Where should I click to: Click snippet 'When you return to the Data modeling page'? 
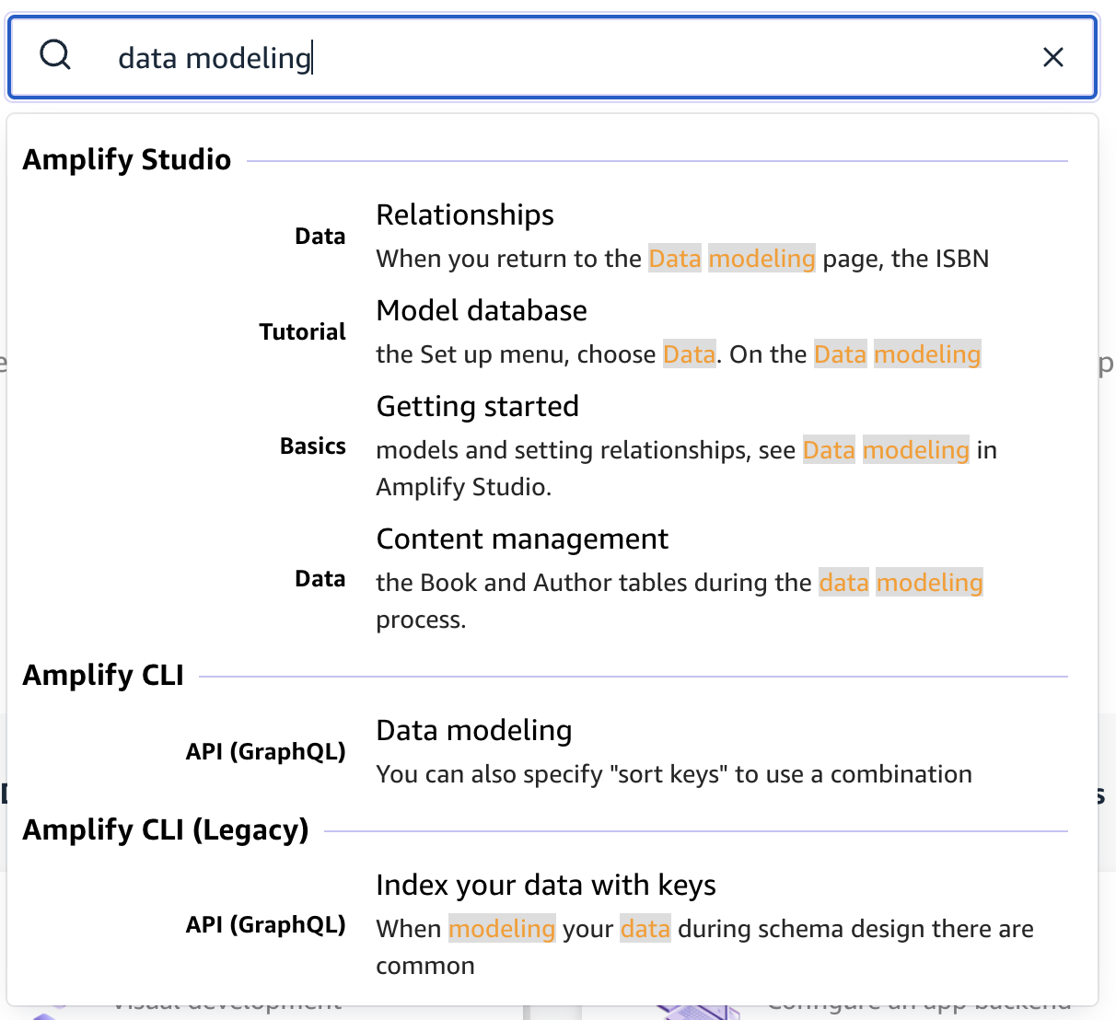click(682, 259)
